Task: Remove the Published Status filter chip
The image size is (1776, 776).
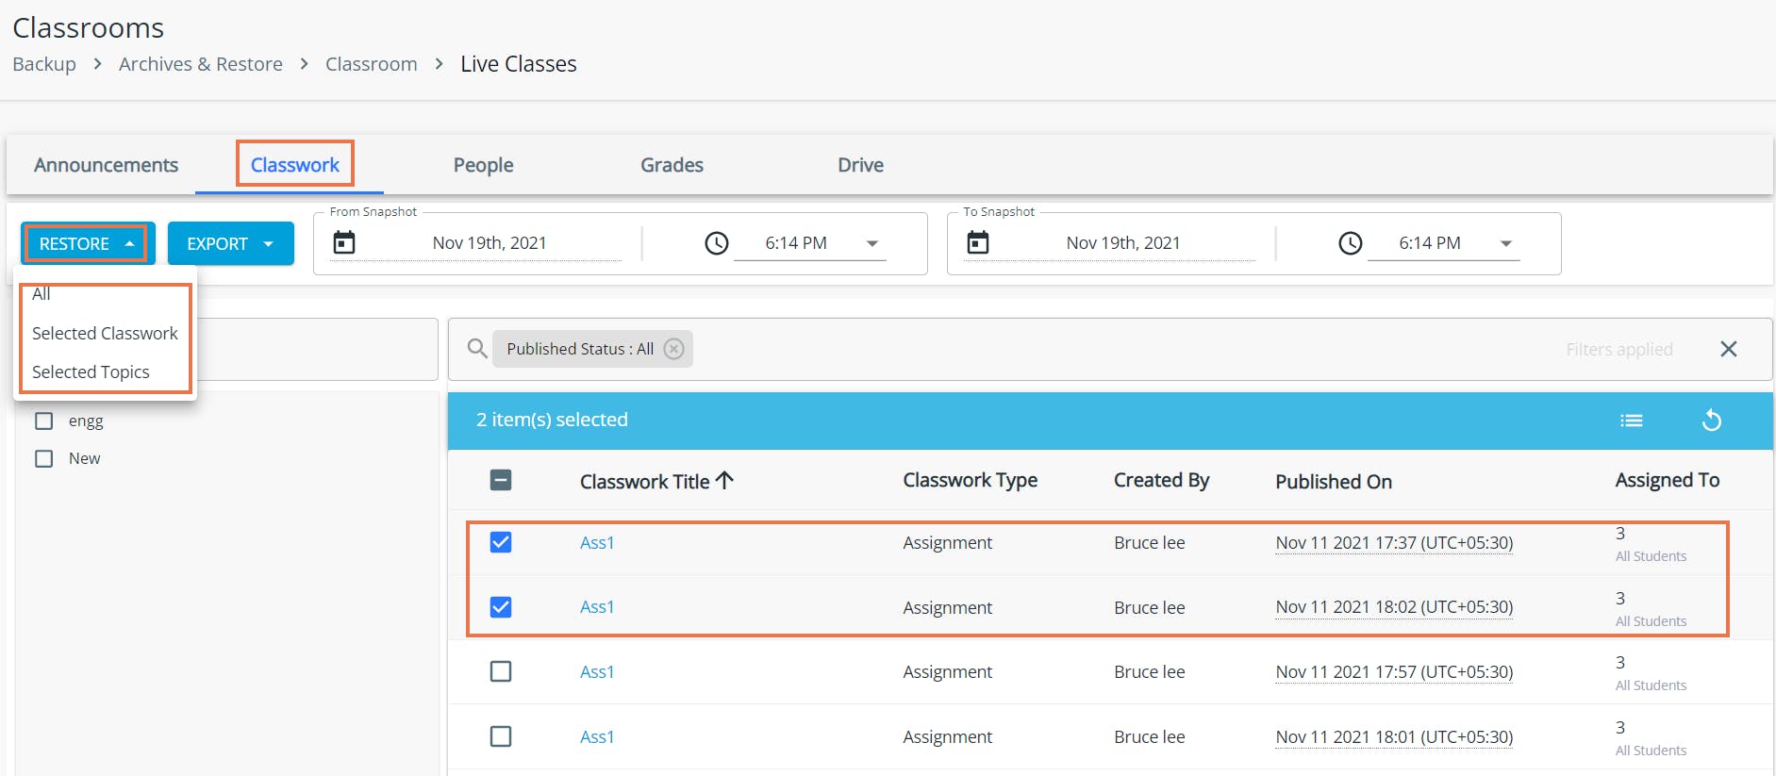Action: (673, 349)
